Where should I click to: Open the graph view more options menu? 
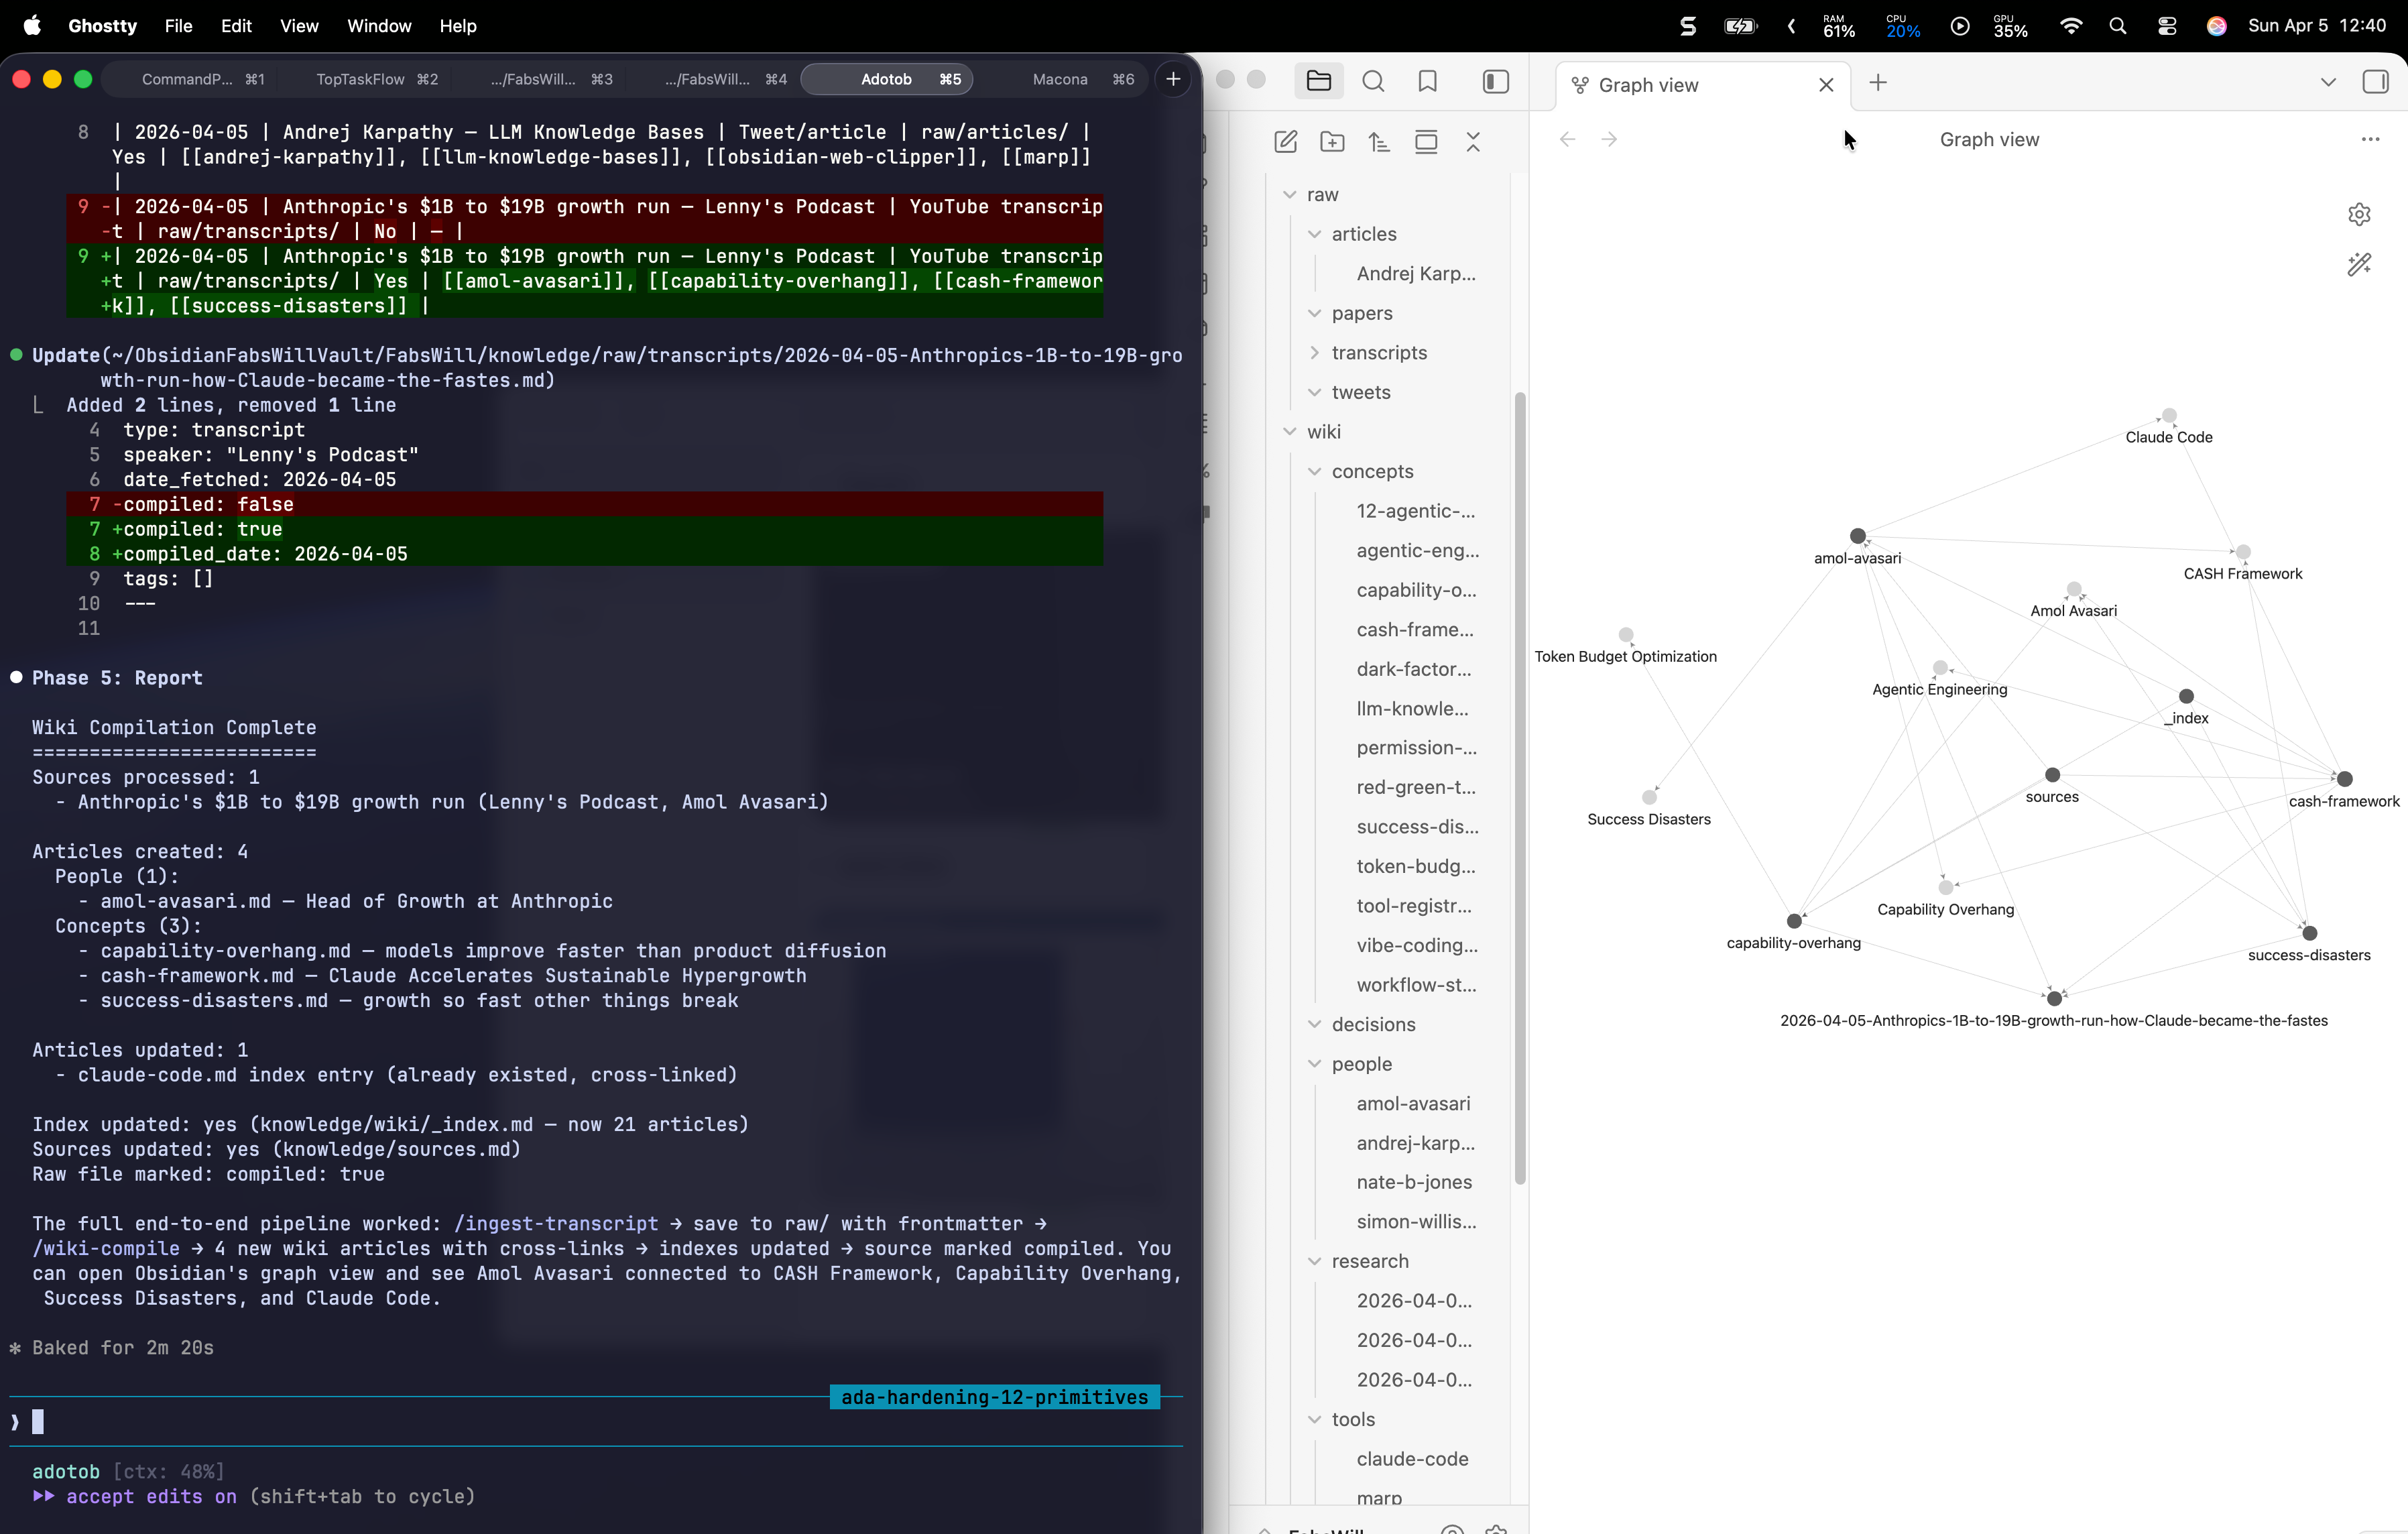pyautogui.click(x=2371, y=139)
